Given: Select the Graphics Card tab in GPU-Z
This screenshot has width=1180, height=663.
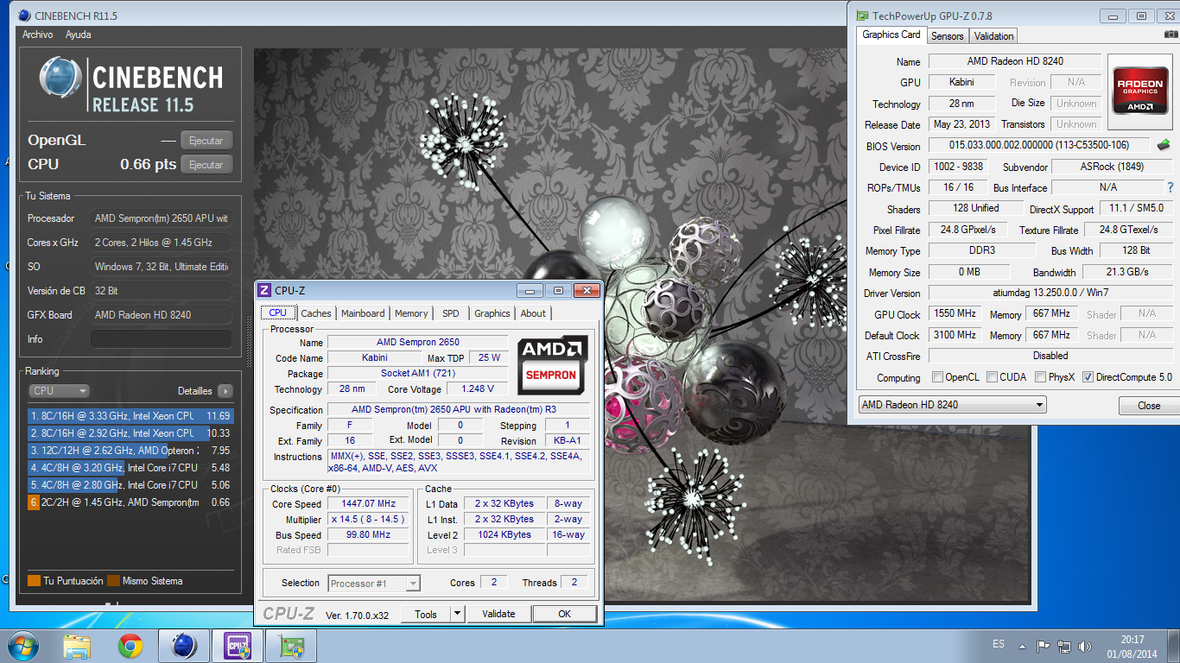Looking at the screenshot, I should [891, 35].
